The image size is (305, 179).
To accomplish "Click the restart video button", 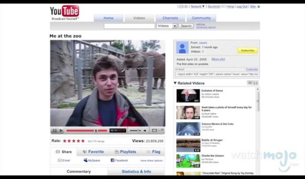I will (61, 130).
